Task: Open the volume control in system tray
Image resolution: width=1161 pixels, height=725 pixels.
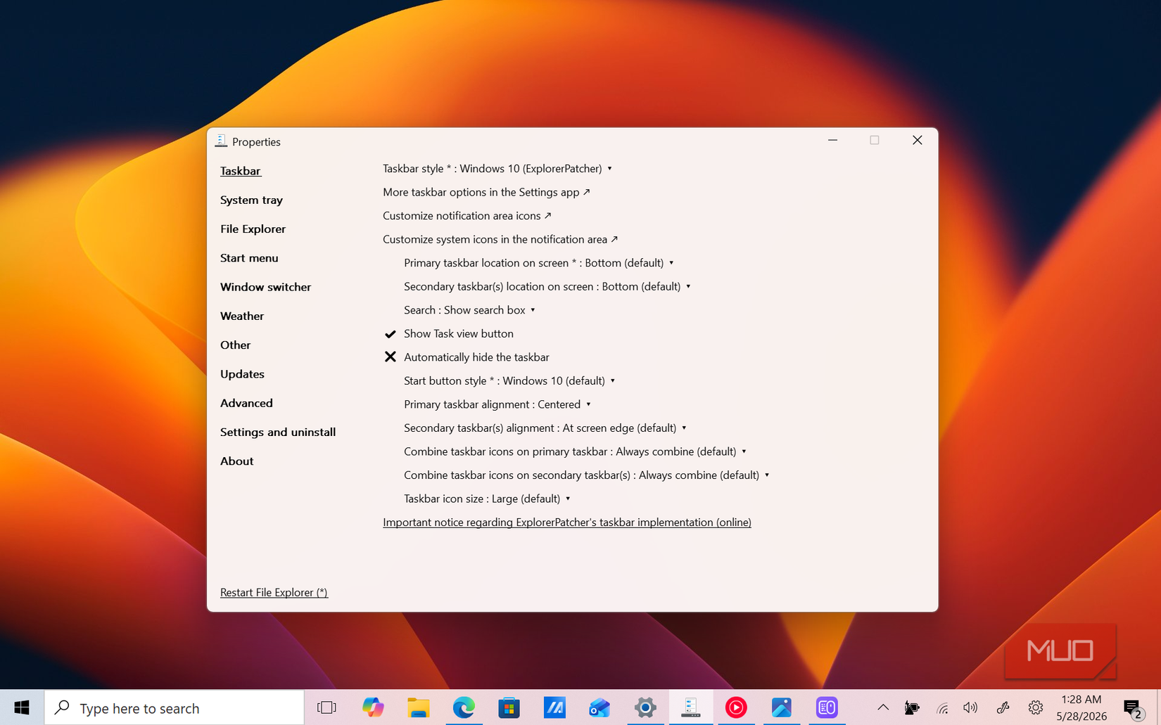Action: pos(970,707)
